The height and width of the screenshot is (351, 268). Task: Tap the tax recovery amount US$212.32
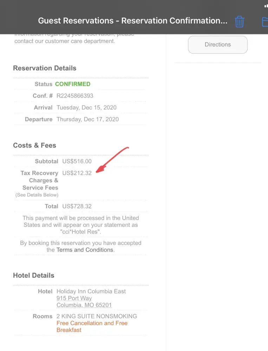point(77,173)
